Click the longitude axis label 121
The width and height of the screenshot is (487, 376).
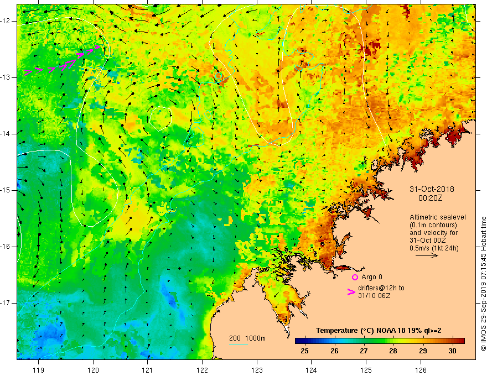[148, 370]
